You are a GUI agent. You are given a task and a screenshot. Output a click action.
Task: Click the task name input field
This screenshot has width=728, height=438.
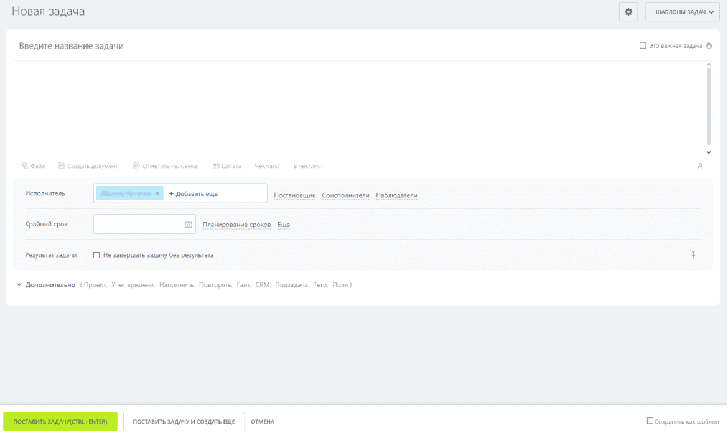coord(325,45)
